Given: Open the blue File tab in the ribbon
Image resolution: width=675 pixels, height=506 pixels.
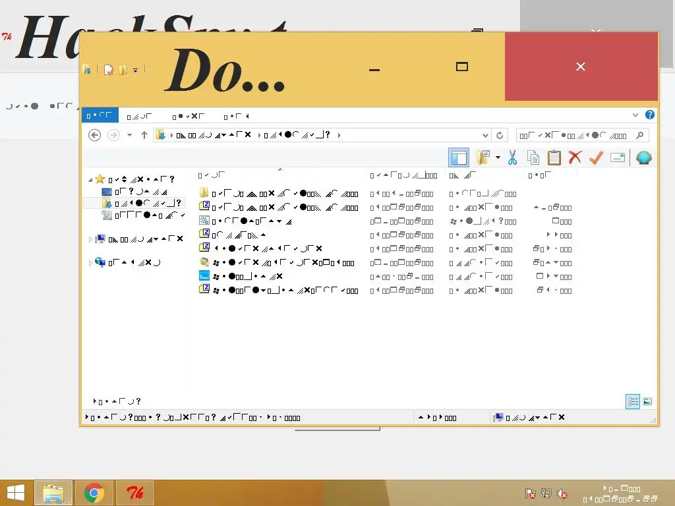Looking at the screenshot, I should [x=100, y=115].
